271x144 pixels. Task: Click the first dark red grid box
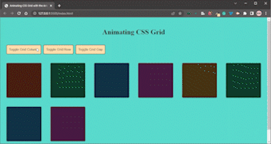tap(24, 80)
